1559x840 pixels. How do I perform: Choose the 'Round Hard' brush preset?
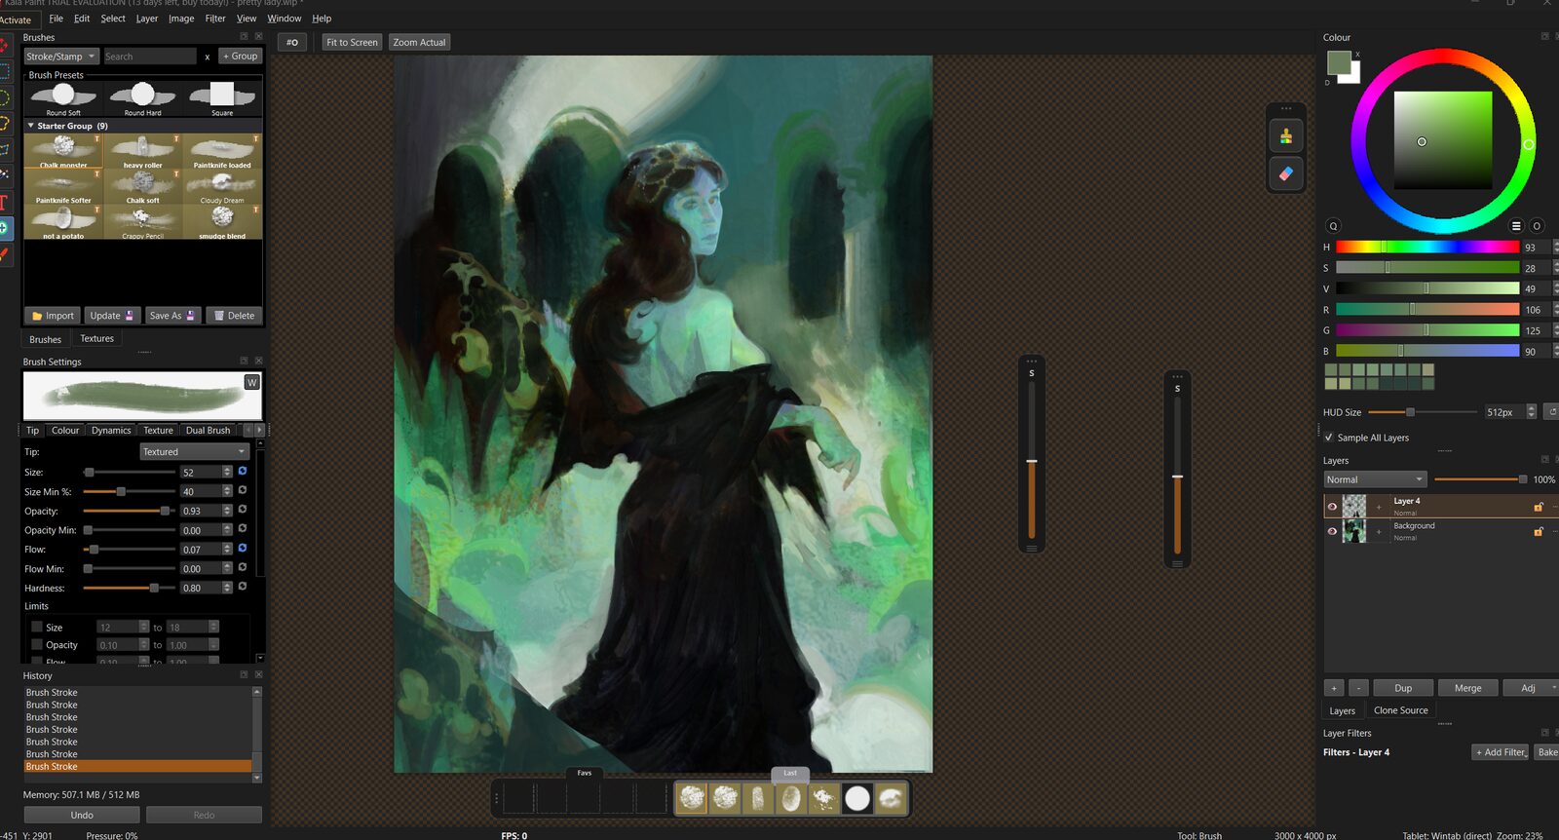tap(142, 98)
